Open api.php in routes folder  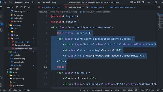coord(17,55)
